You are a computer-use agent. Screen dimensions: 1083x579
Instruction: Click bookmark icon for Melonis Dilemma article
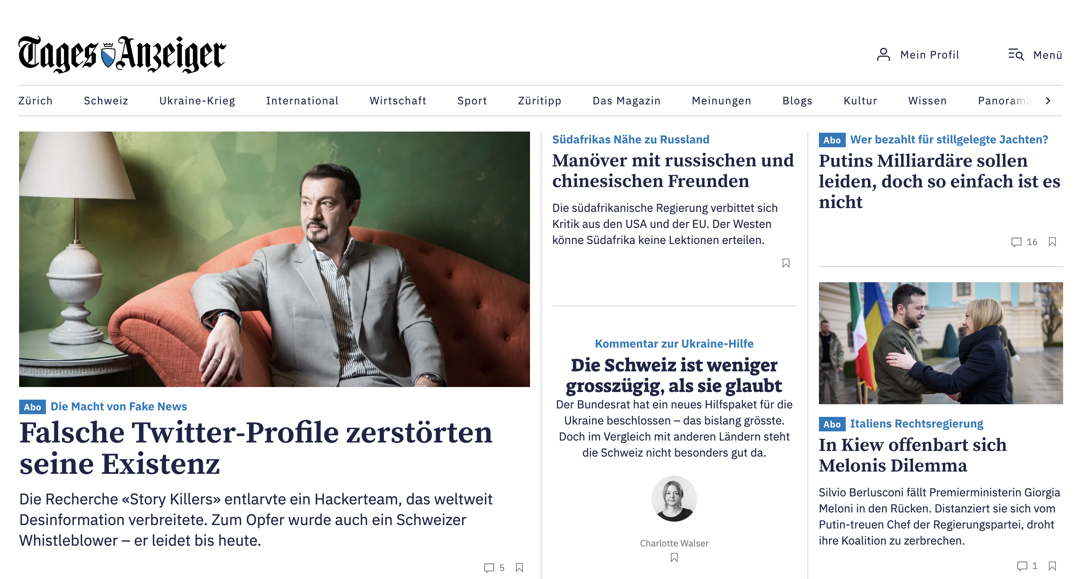1052,566
